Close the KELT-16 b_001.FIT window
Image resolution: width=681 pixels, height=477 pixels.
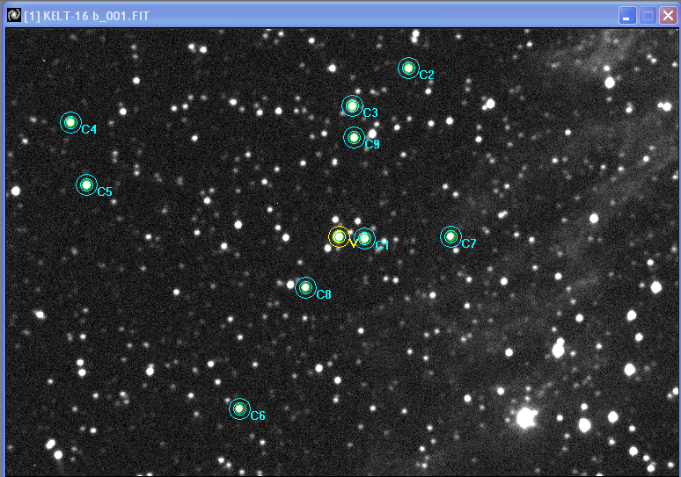(668, 15)
